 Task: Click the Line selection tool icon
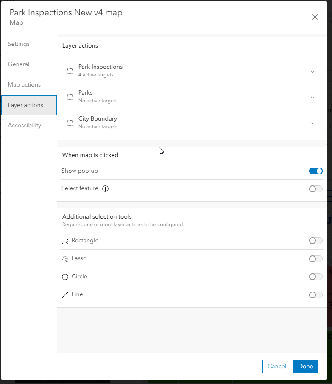65,295
